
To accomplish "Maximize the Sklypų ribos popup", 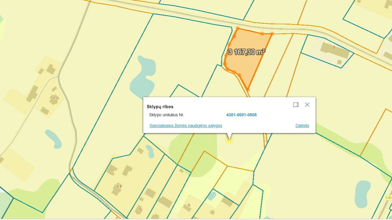I will pyautogui.click(x=296, y=105).
